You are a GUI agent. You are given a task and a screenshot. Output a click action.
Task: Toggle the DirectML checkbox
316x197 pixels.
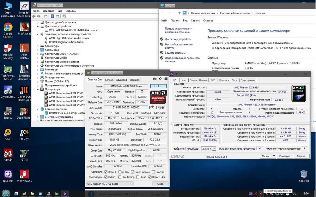pos(153,172)
